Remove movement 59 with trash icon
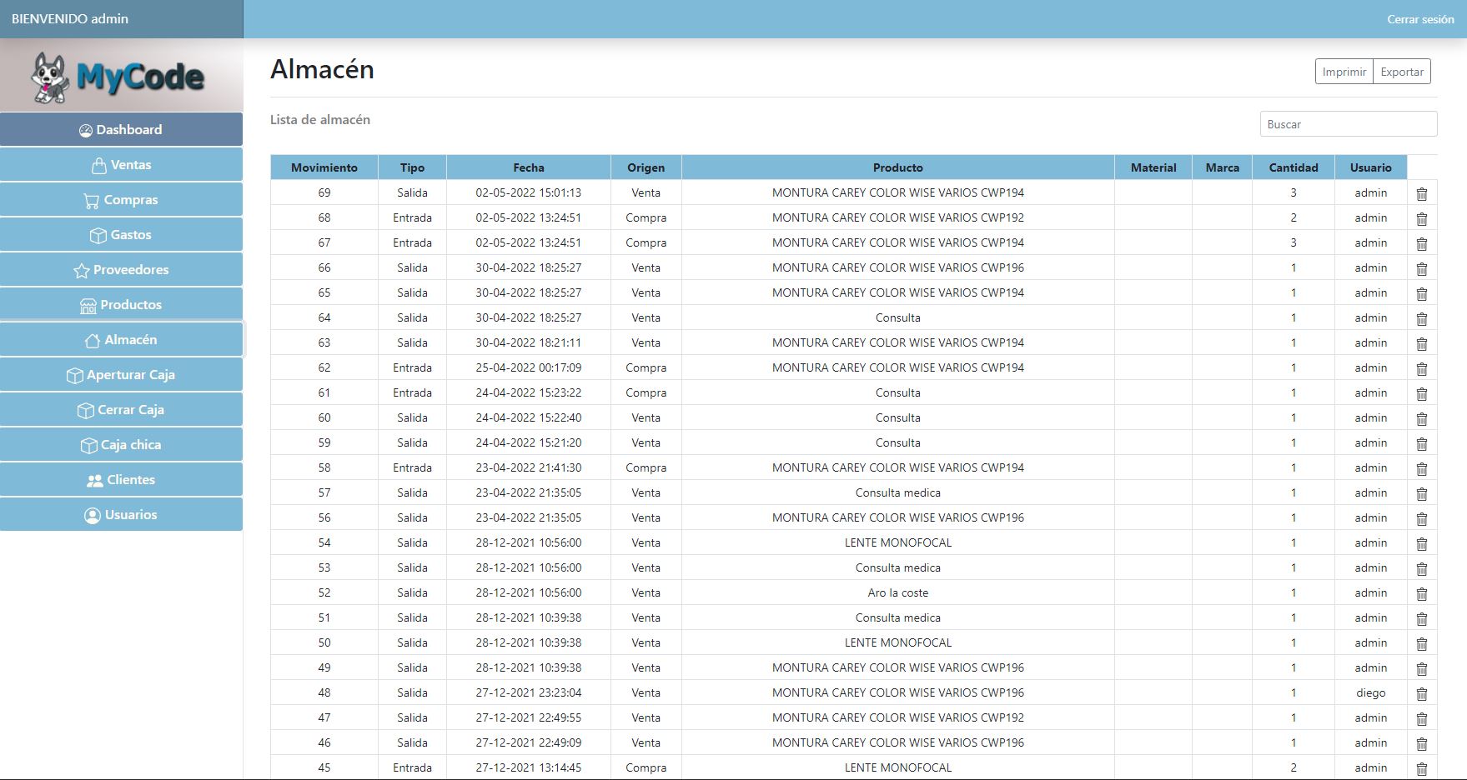Screen dimensions: 1467x780 click(1422, 443)
